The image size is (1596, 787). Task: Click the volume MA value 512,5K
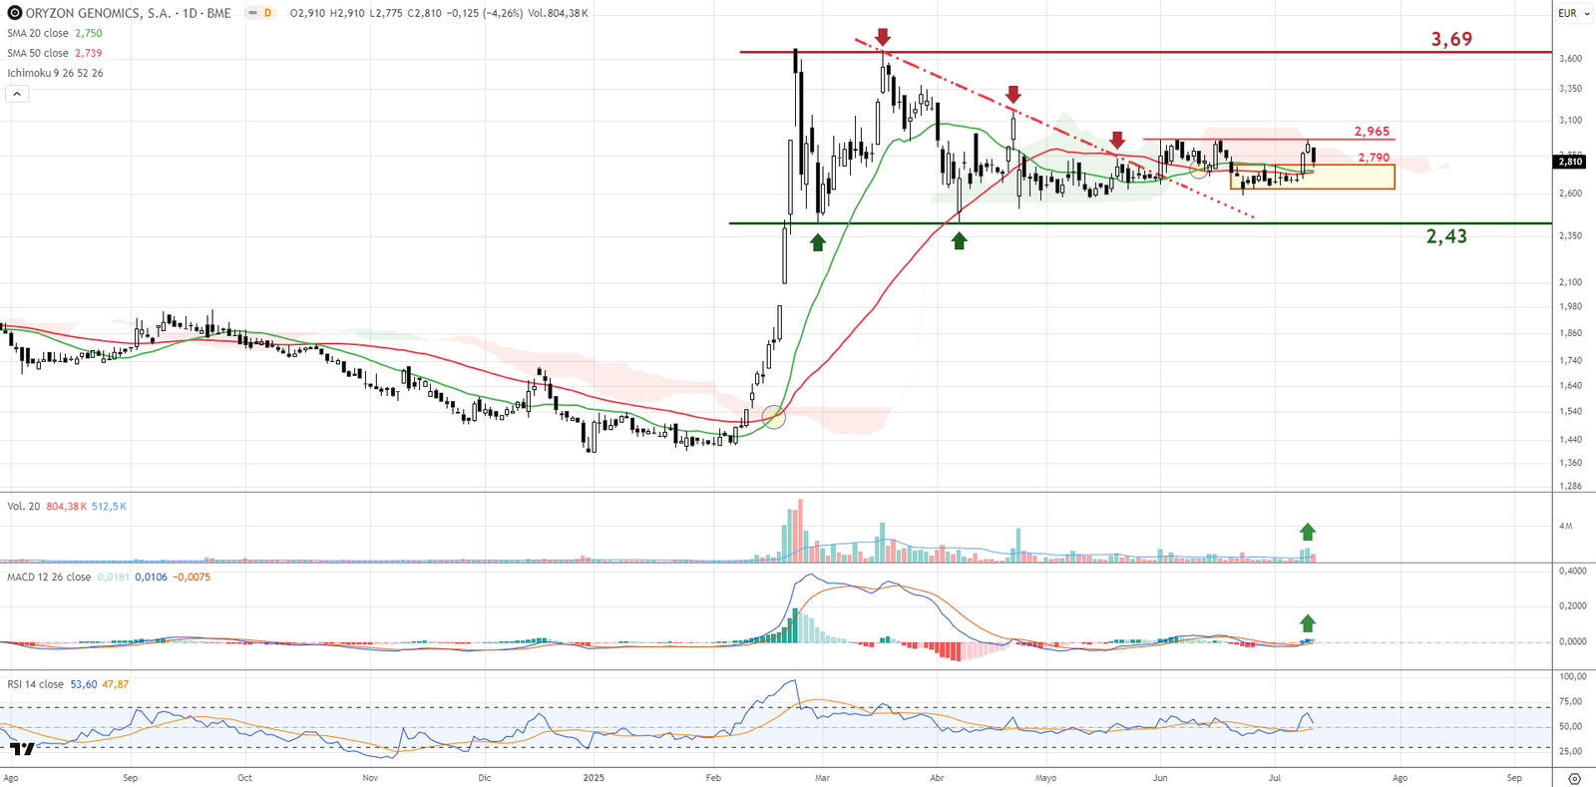109,507
